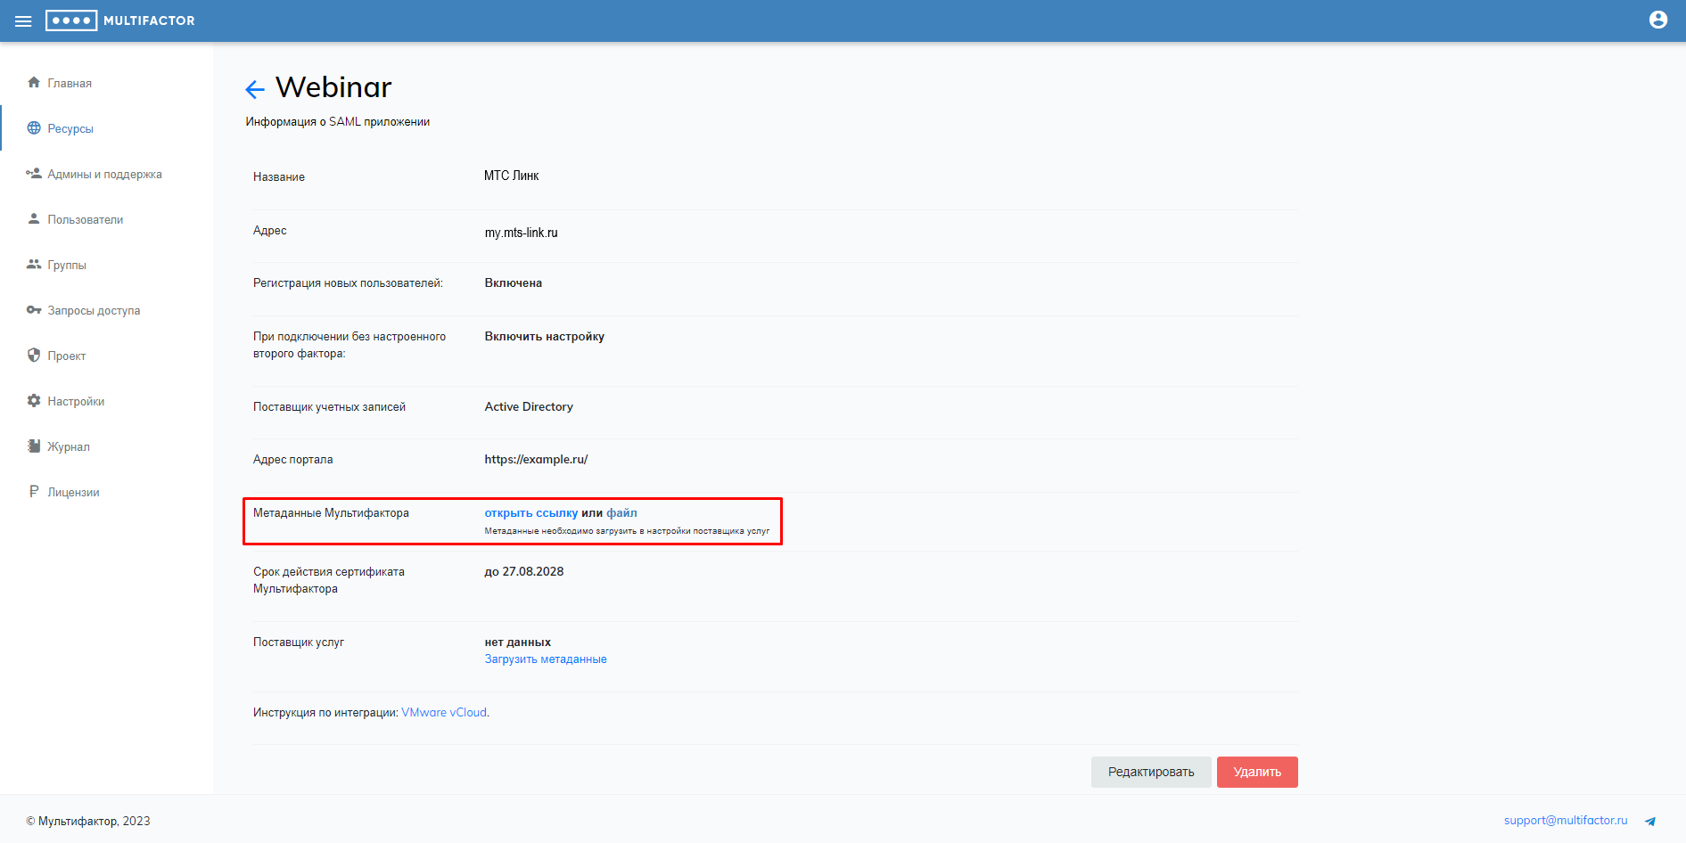Open the Главная menu item
This screenshot has width=1686, height=843.
(x=70, y=83)
